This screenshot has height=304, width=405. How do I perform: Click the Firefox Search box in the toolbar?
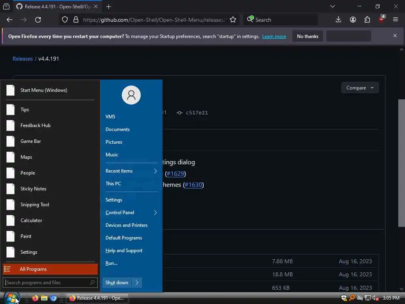(280, 20)
